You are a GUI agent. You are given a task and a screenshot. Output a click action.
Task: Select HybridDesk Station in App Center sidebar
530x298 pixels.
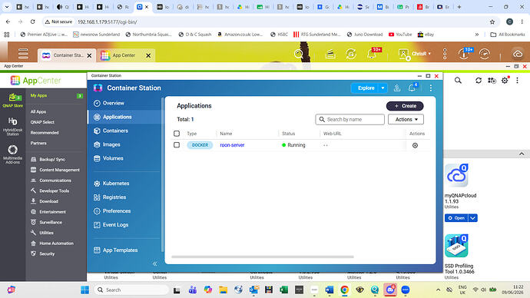(x=13, y=127)
